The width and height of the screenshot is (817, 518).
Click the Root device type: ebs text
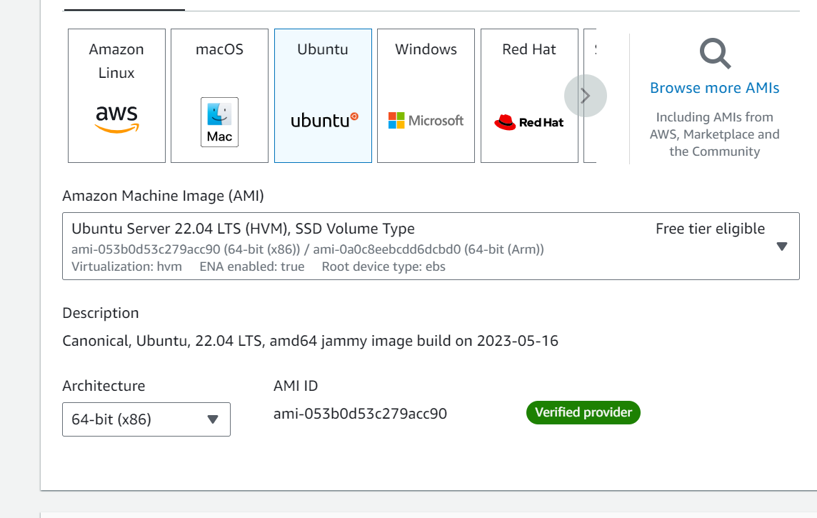click(384, 267)
